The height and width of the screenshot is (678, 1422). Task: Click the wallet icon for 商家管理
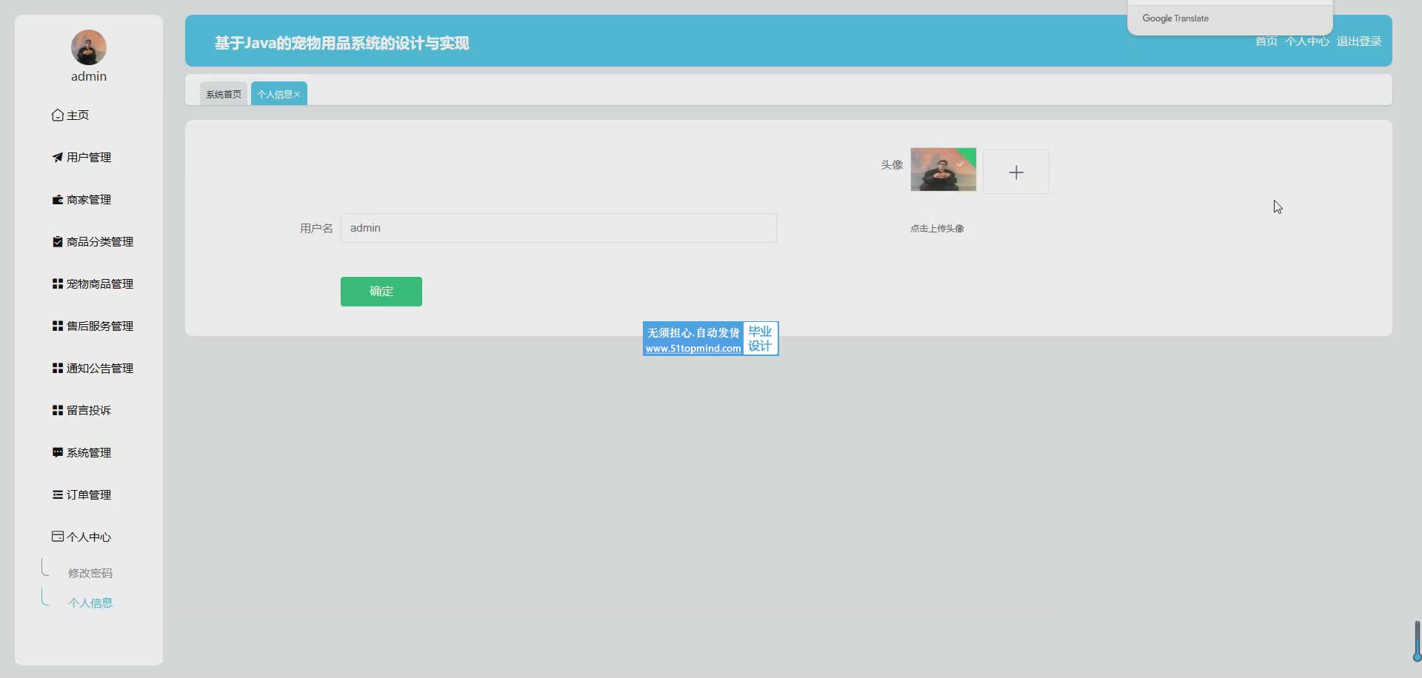(57, 199)
